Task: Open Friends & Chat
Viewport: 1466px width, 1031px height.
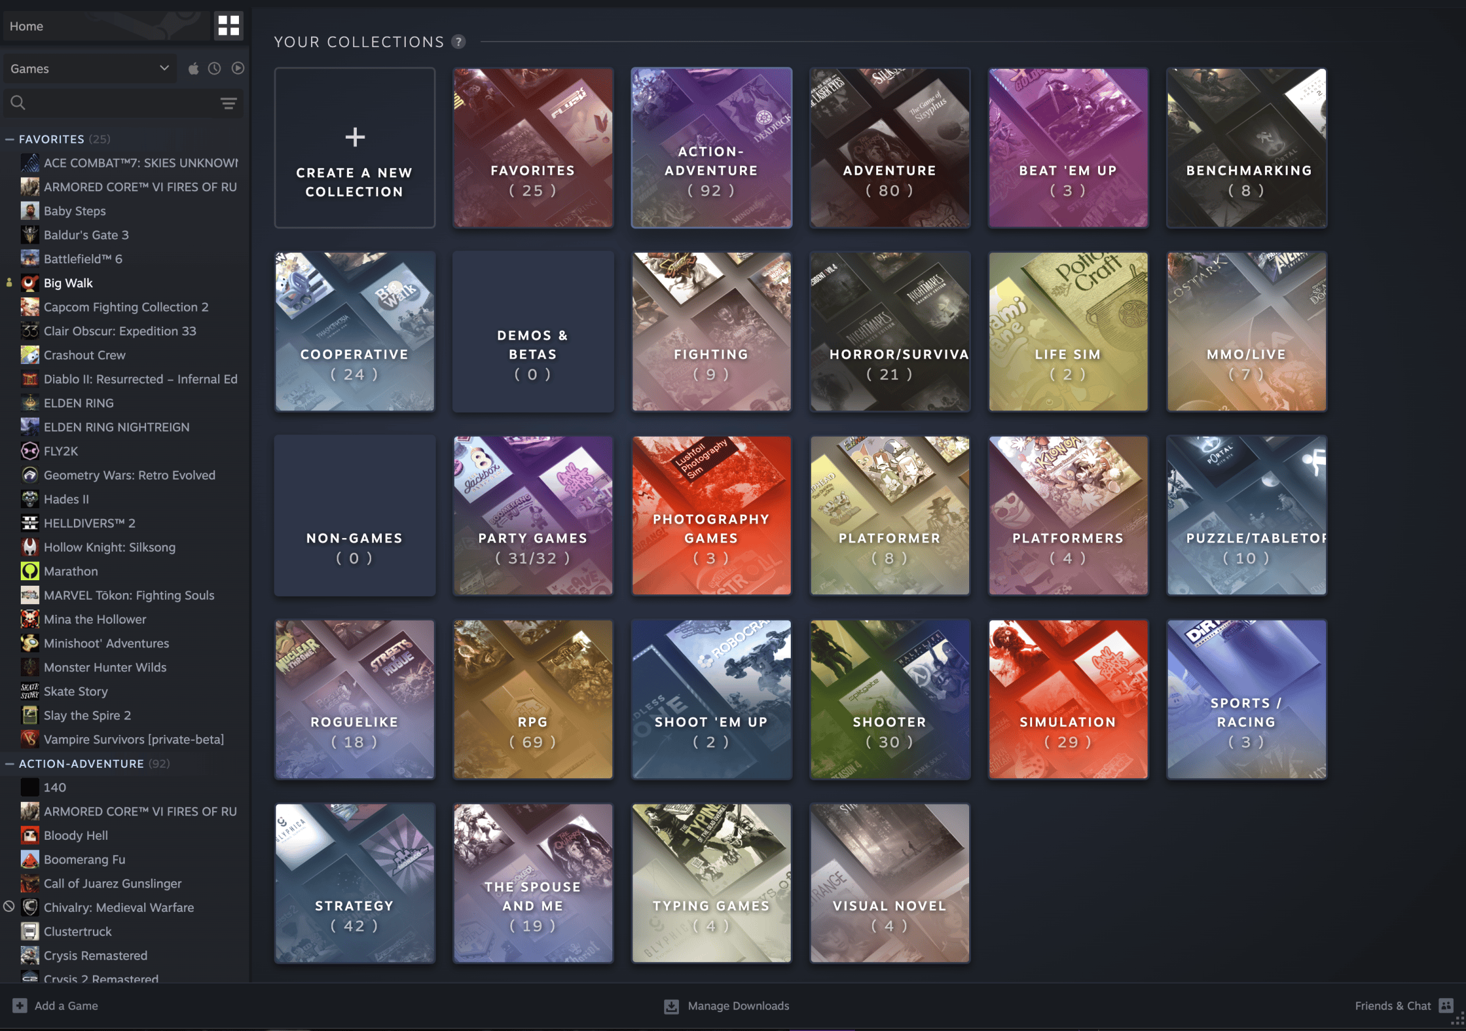Action: (x=1404, y=1005)
